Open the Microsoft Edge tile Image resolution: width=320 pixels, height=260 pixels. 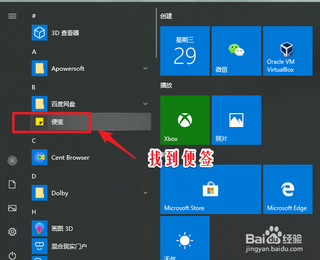coord(288,189)
